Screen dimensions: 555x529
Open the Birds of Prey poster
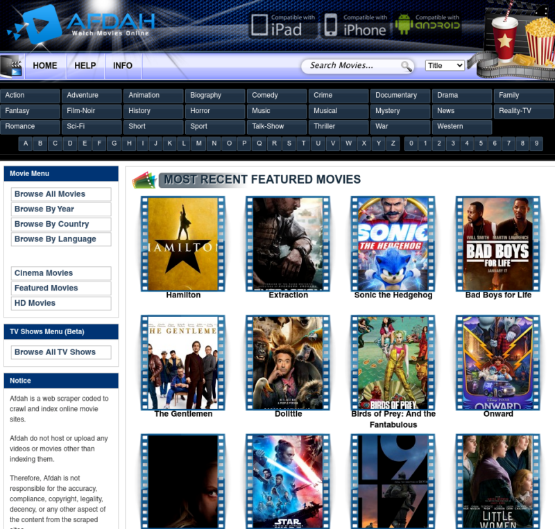(x=393, y=363)
